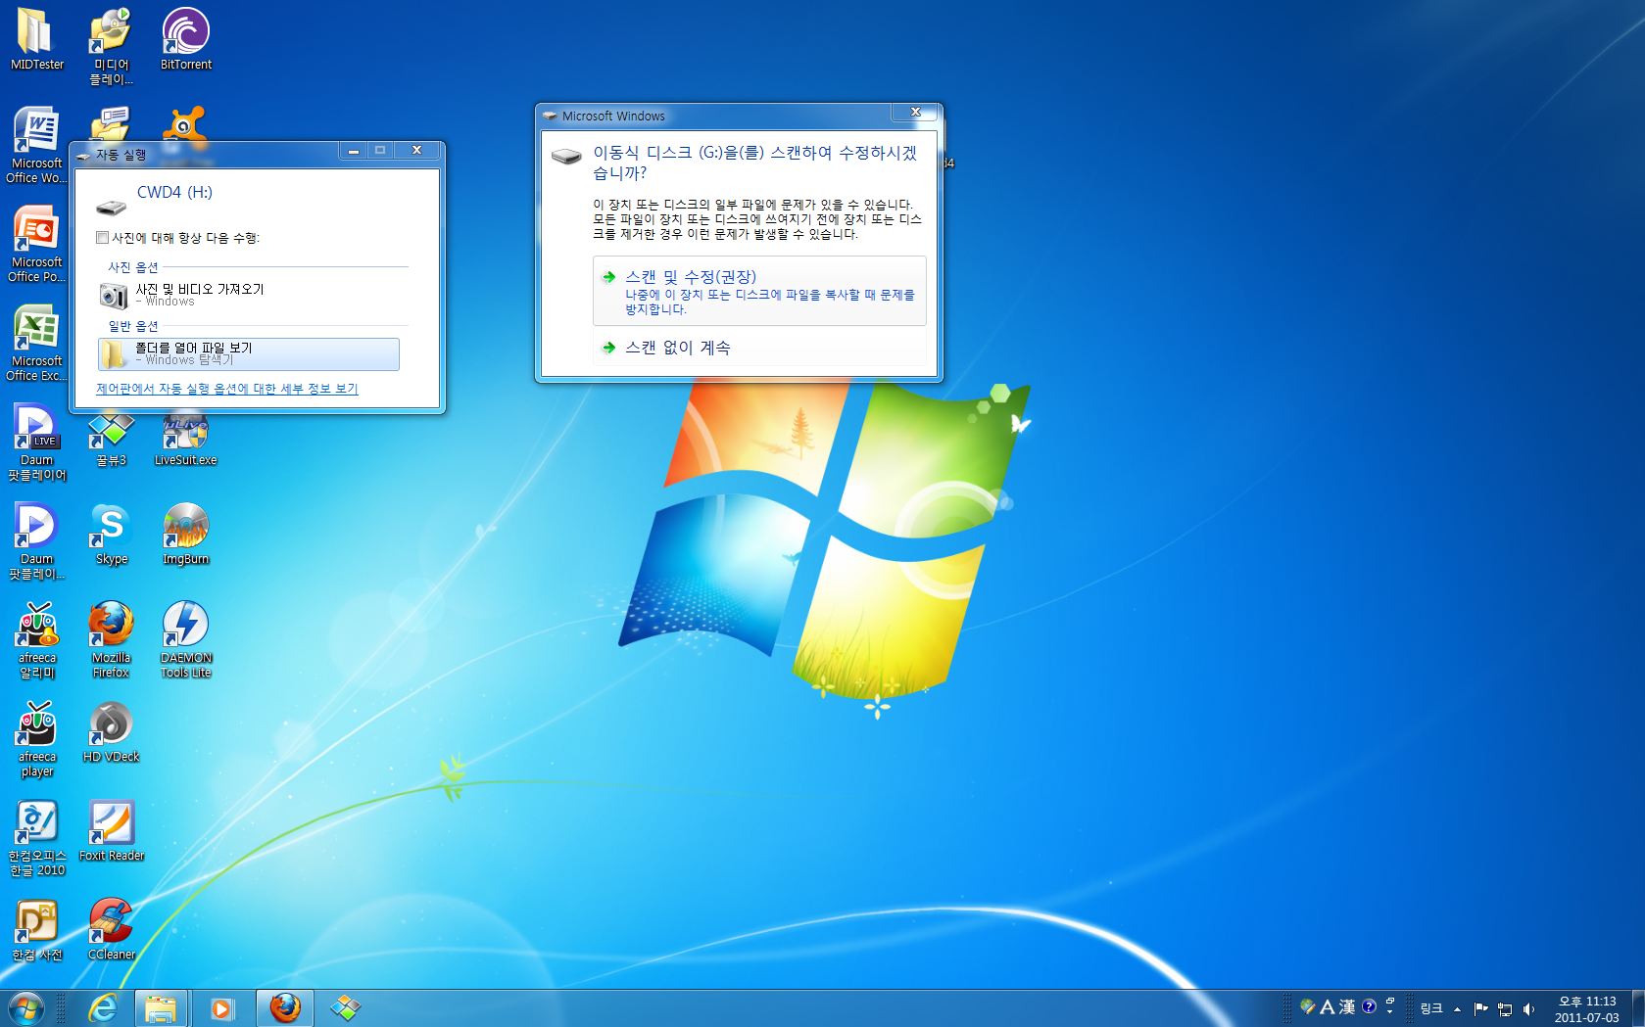Launch the 미디어 플레이어 desktop shortcut

[111, 45]
